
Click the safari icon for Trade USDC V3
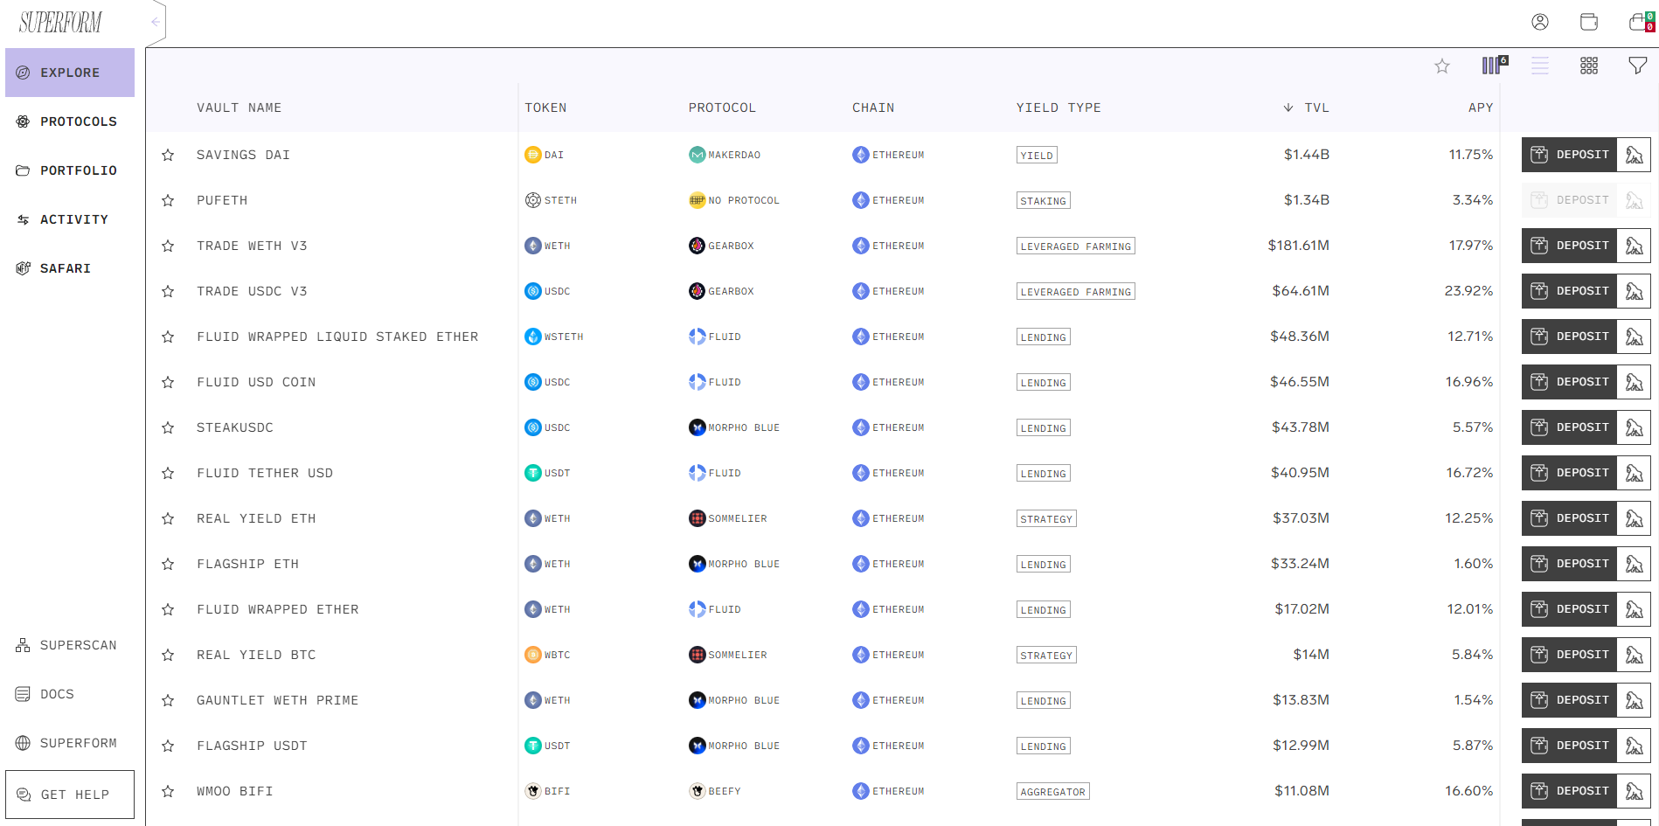tap(1634, 291)
